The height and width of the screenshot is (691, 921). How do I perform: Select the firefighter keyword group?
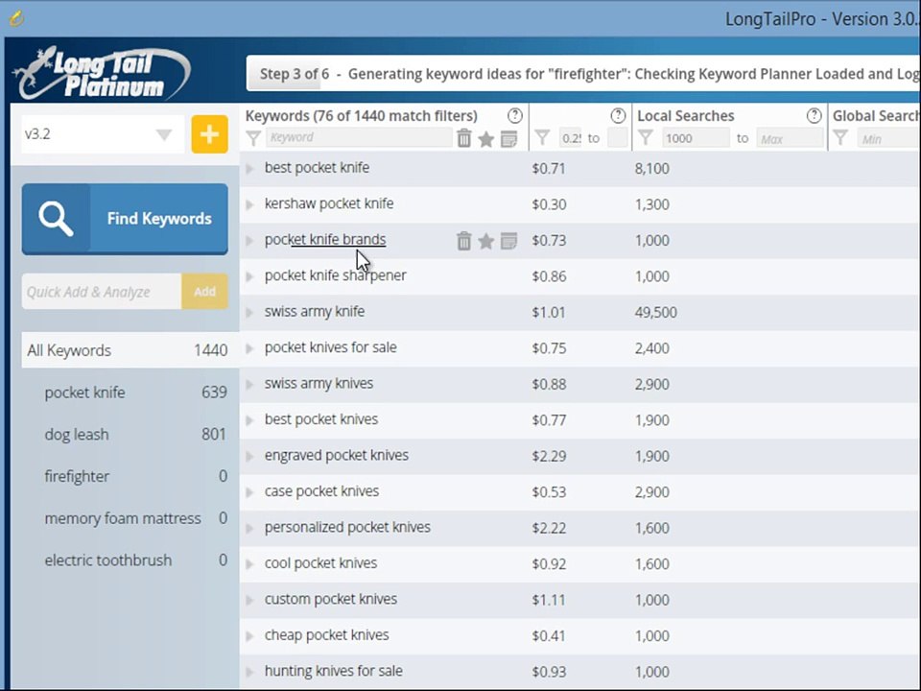click(135, 476)
